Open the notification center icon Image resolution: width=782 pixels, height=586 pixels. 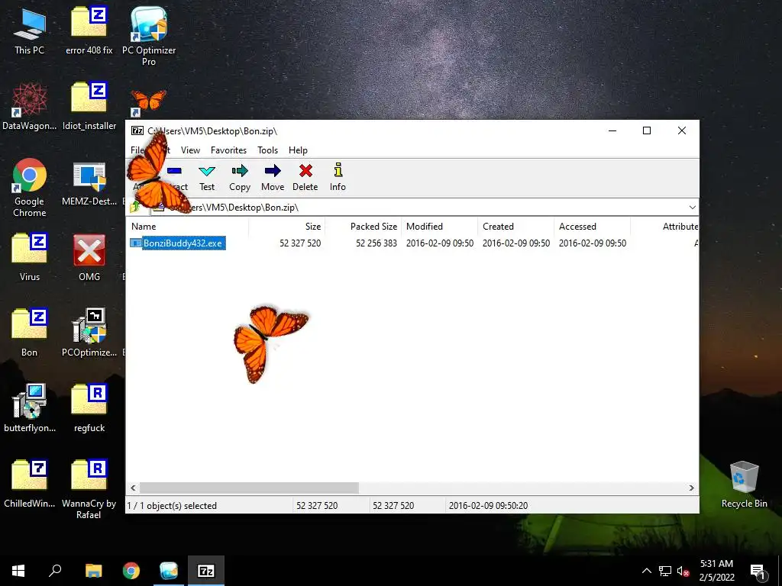tap(758, 572)
